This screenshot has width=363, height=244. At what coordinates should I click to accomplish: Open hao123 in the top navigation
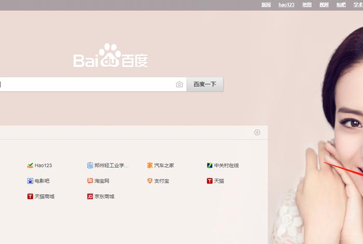[286, 5]
